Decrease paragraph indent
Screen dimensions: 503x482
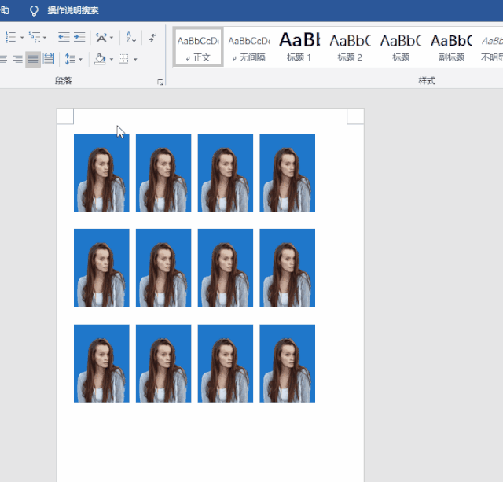(64, 37)
